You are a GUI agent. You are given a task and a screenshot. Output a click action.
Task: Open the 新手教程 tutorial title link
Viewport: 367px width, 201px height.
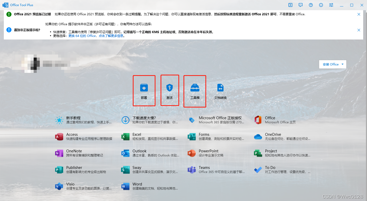click(x=73, y=118)
